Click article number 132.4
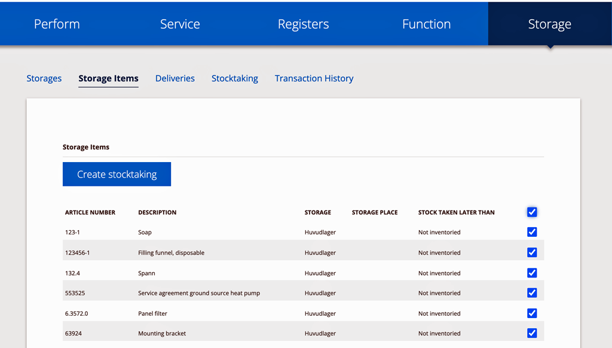 point(72,273)
